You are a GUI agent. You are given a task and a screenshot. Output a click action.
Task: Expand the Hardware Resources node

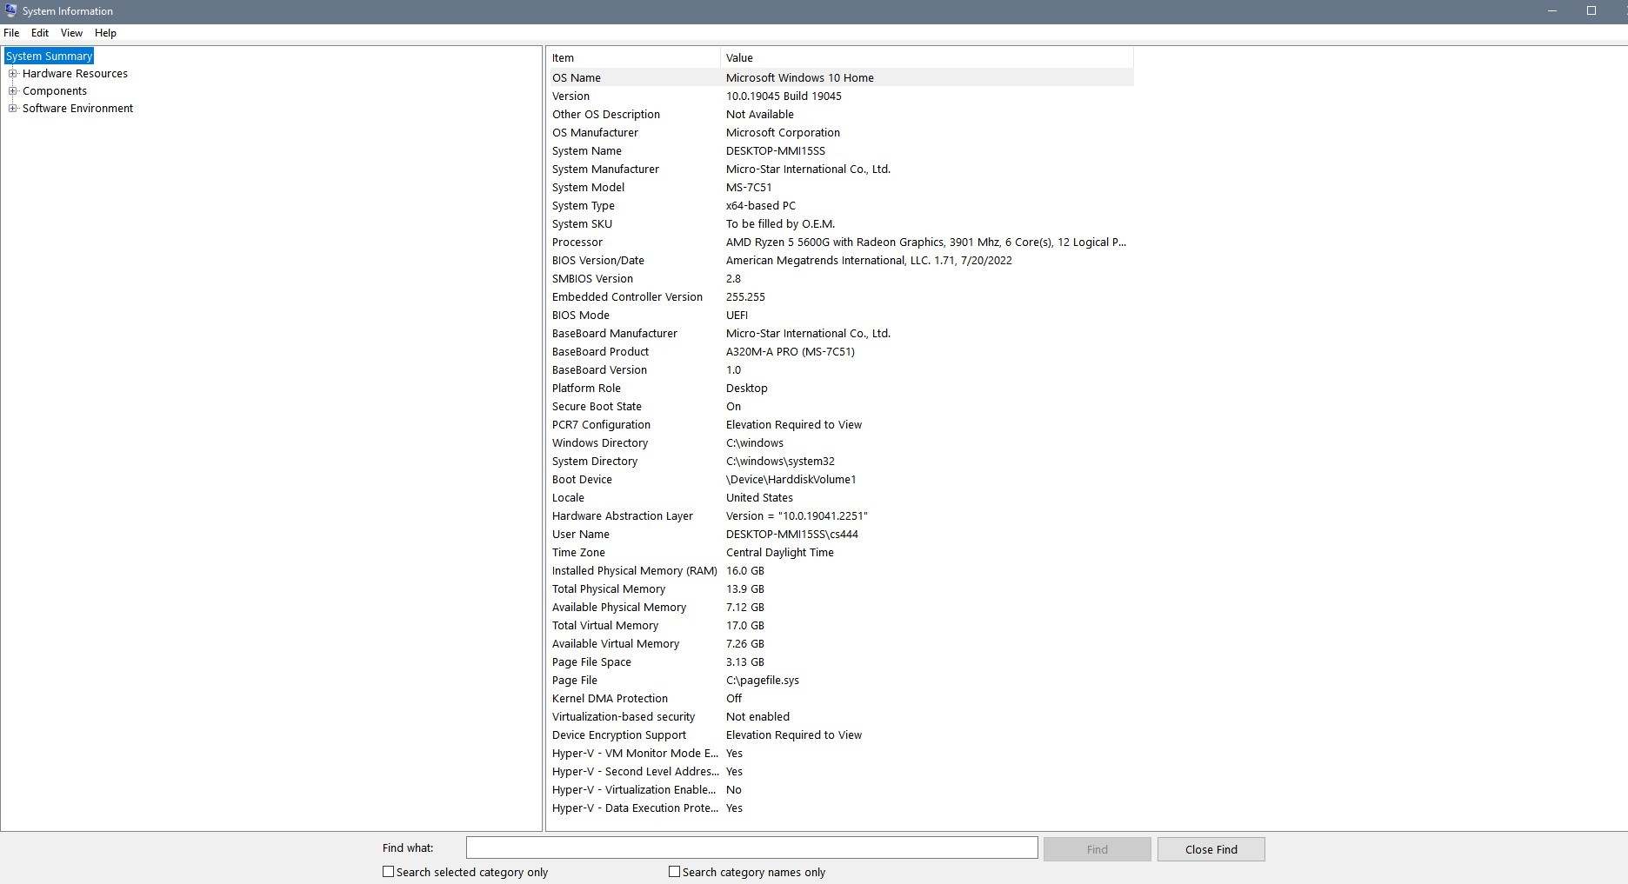tap(12, 73)
